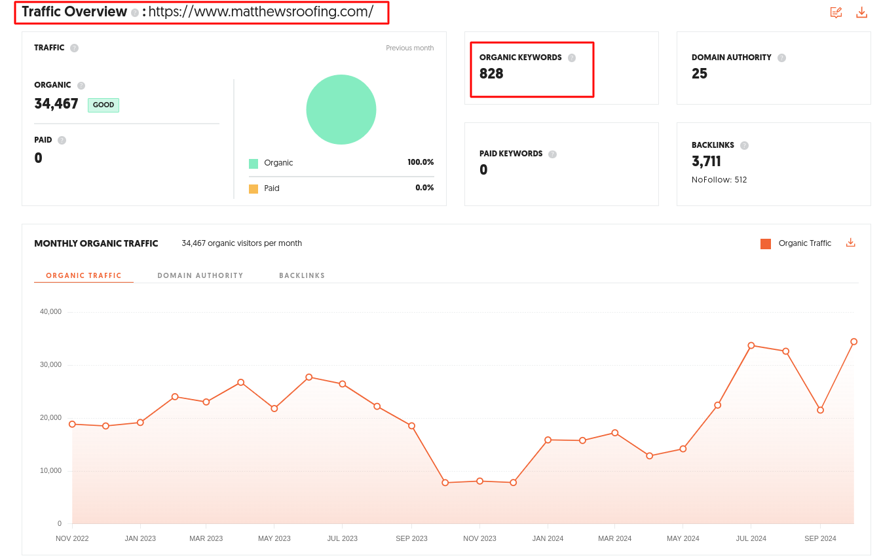
Task: Open help icon beside PAID KEYWORDS
Action: [552, 154]
